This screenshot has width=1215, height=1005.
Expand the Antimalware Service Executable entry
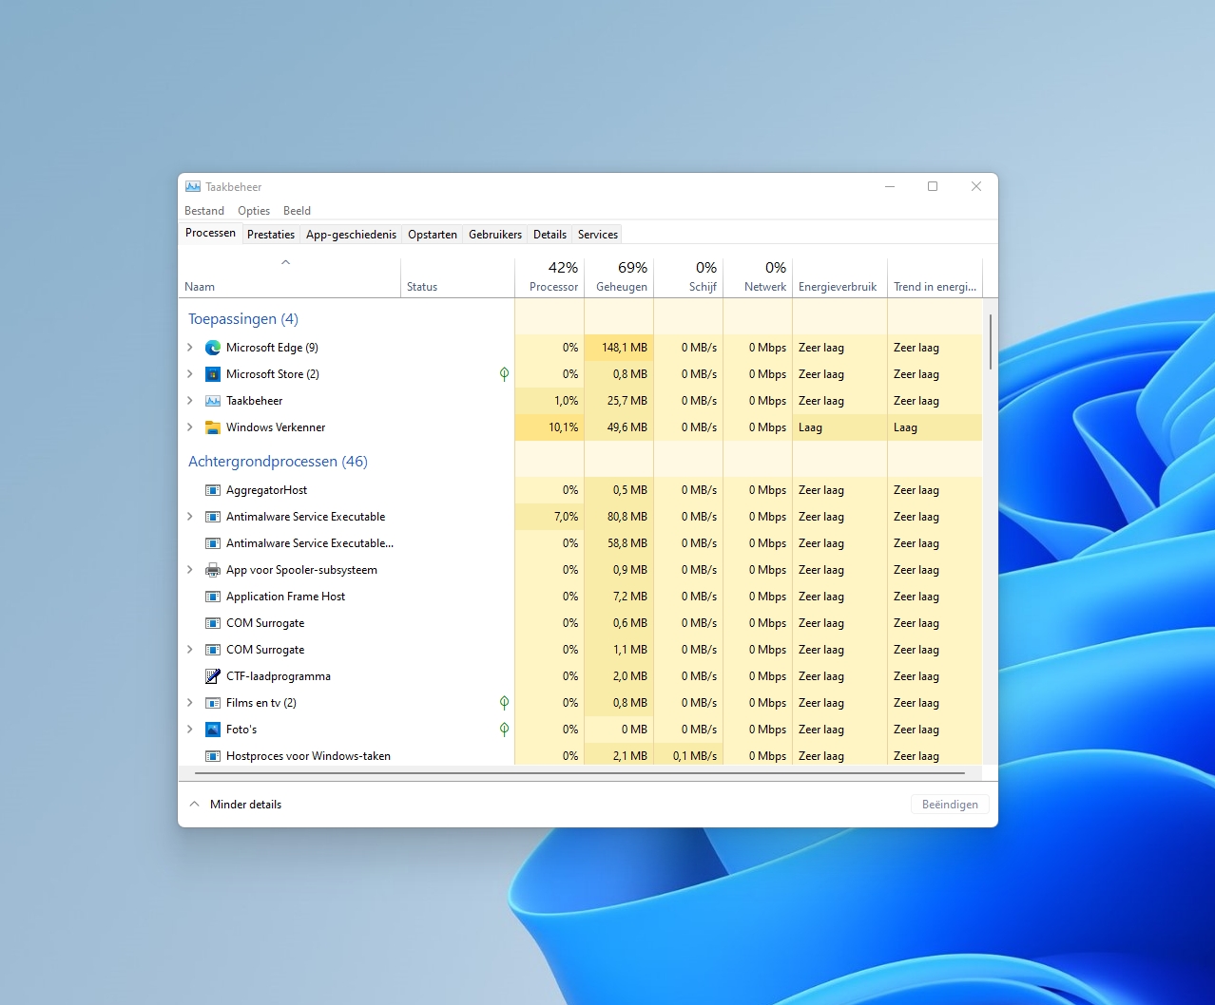click(190, 517)
